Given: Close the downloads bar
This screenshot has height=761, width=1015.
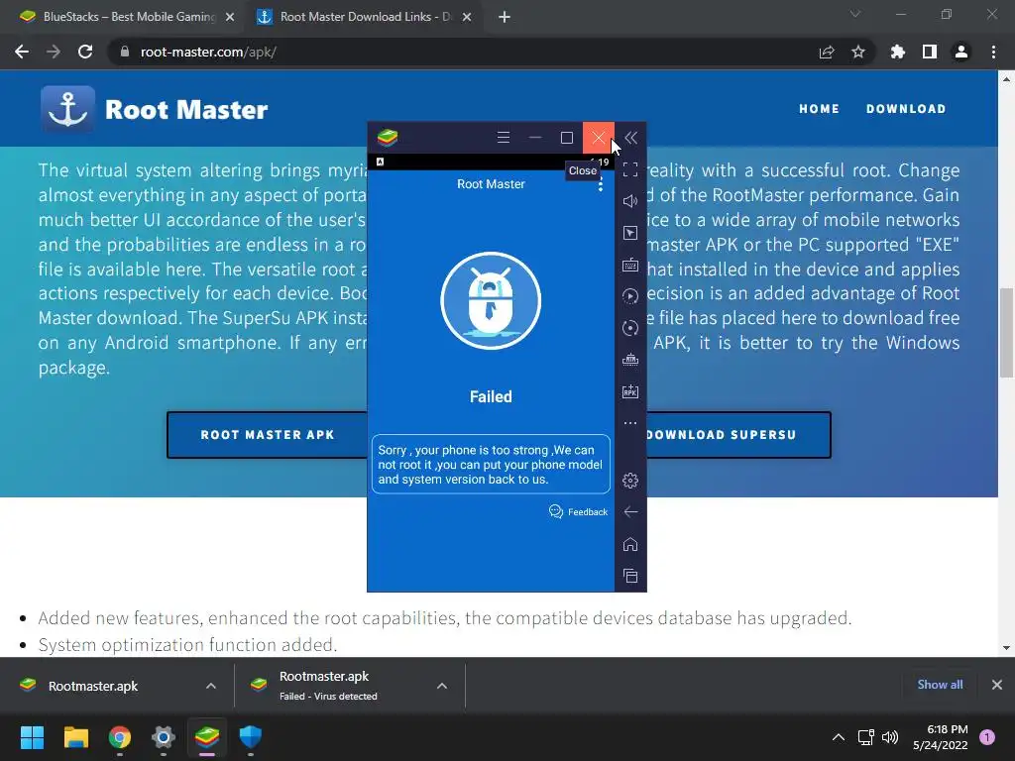Looking at the screenshot, I should pyautogui.click(x=997, y=685).
